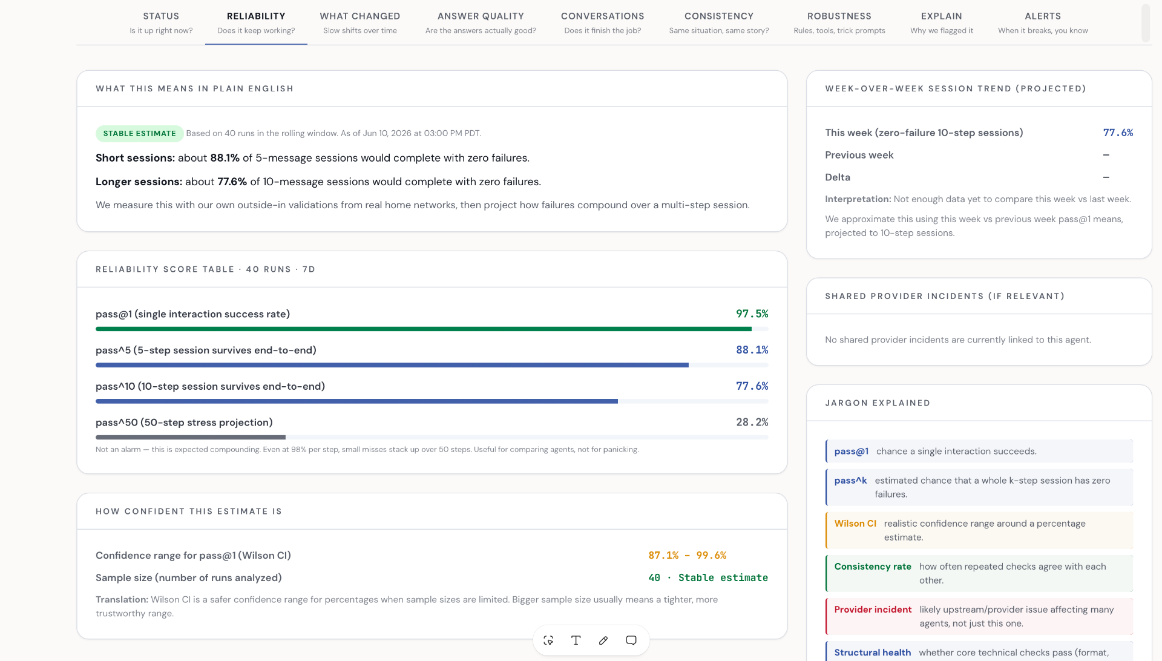Click 'No shared provider incidents' message
Viewport: 1162px width, 661px height.
(958, 340)
